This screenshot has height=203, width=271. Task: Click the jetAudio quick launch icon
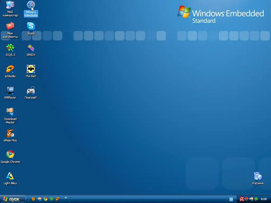tap(58, 199)
